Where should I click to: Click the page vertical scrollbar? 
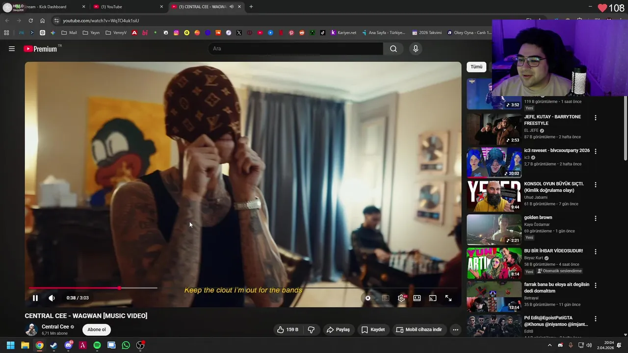coord(625,127)
